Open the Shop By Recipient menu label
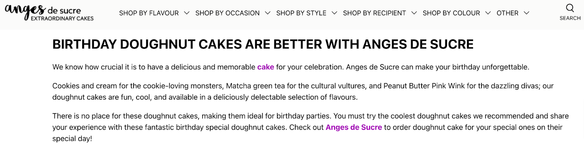 374,13
